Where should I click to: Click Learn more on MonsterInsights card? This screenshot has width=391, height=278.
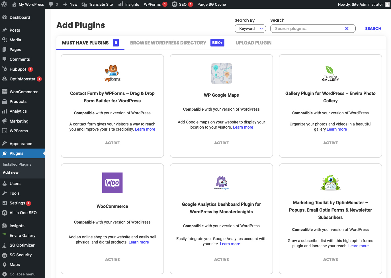point(230,244)
